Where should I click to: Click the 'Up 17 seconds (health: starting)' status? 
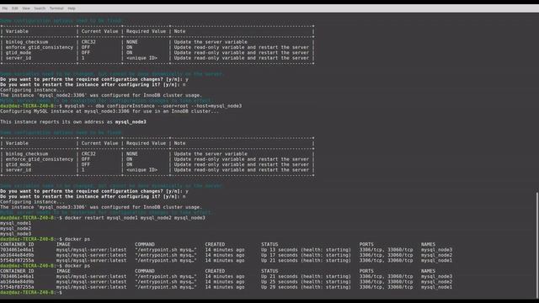(306, 255)
